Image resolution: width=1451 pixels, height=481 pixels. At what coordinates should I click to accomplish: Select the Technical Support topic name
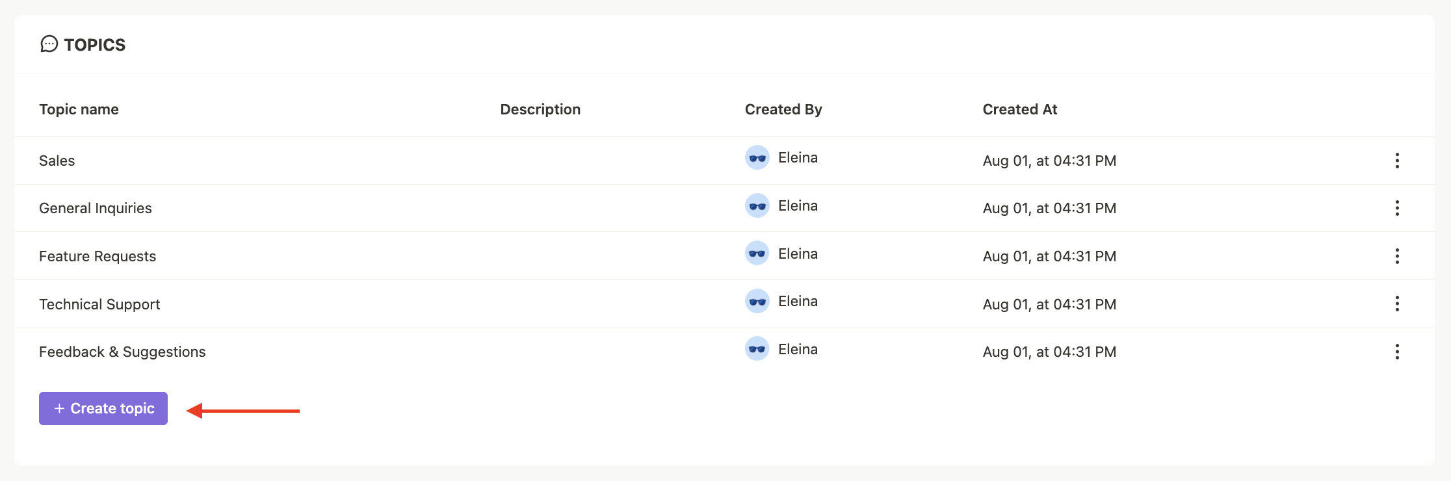point(99,304)
